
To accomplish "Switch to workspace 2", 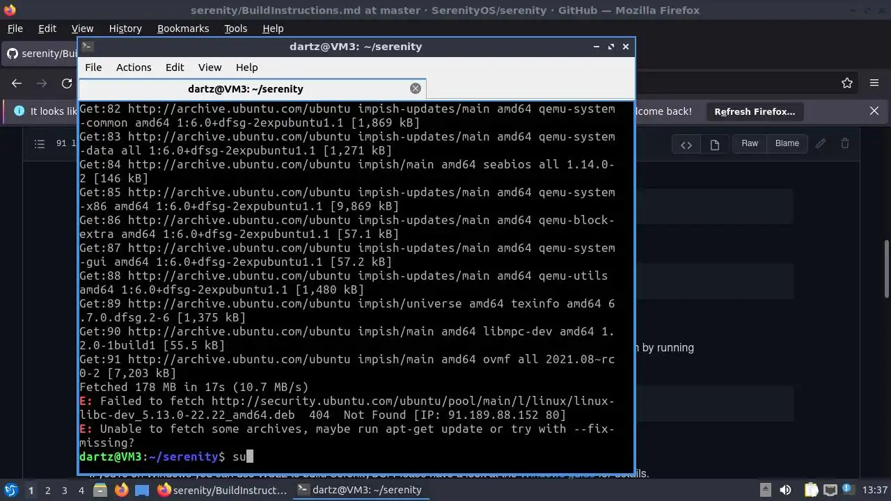I will click(47, 490).
